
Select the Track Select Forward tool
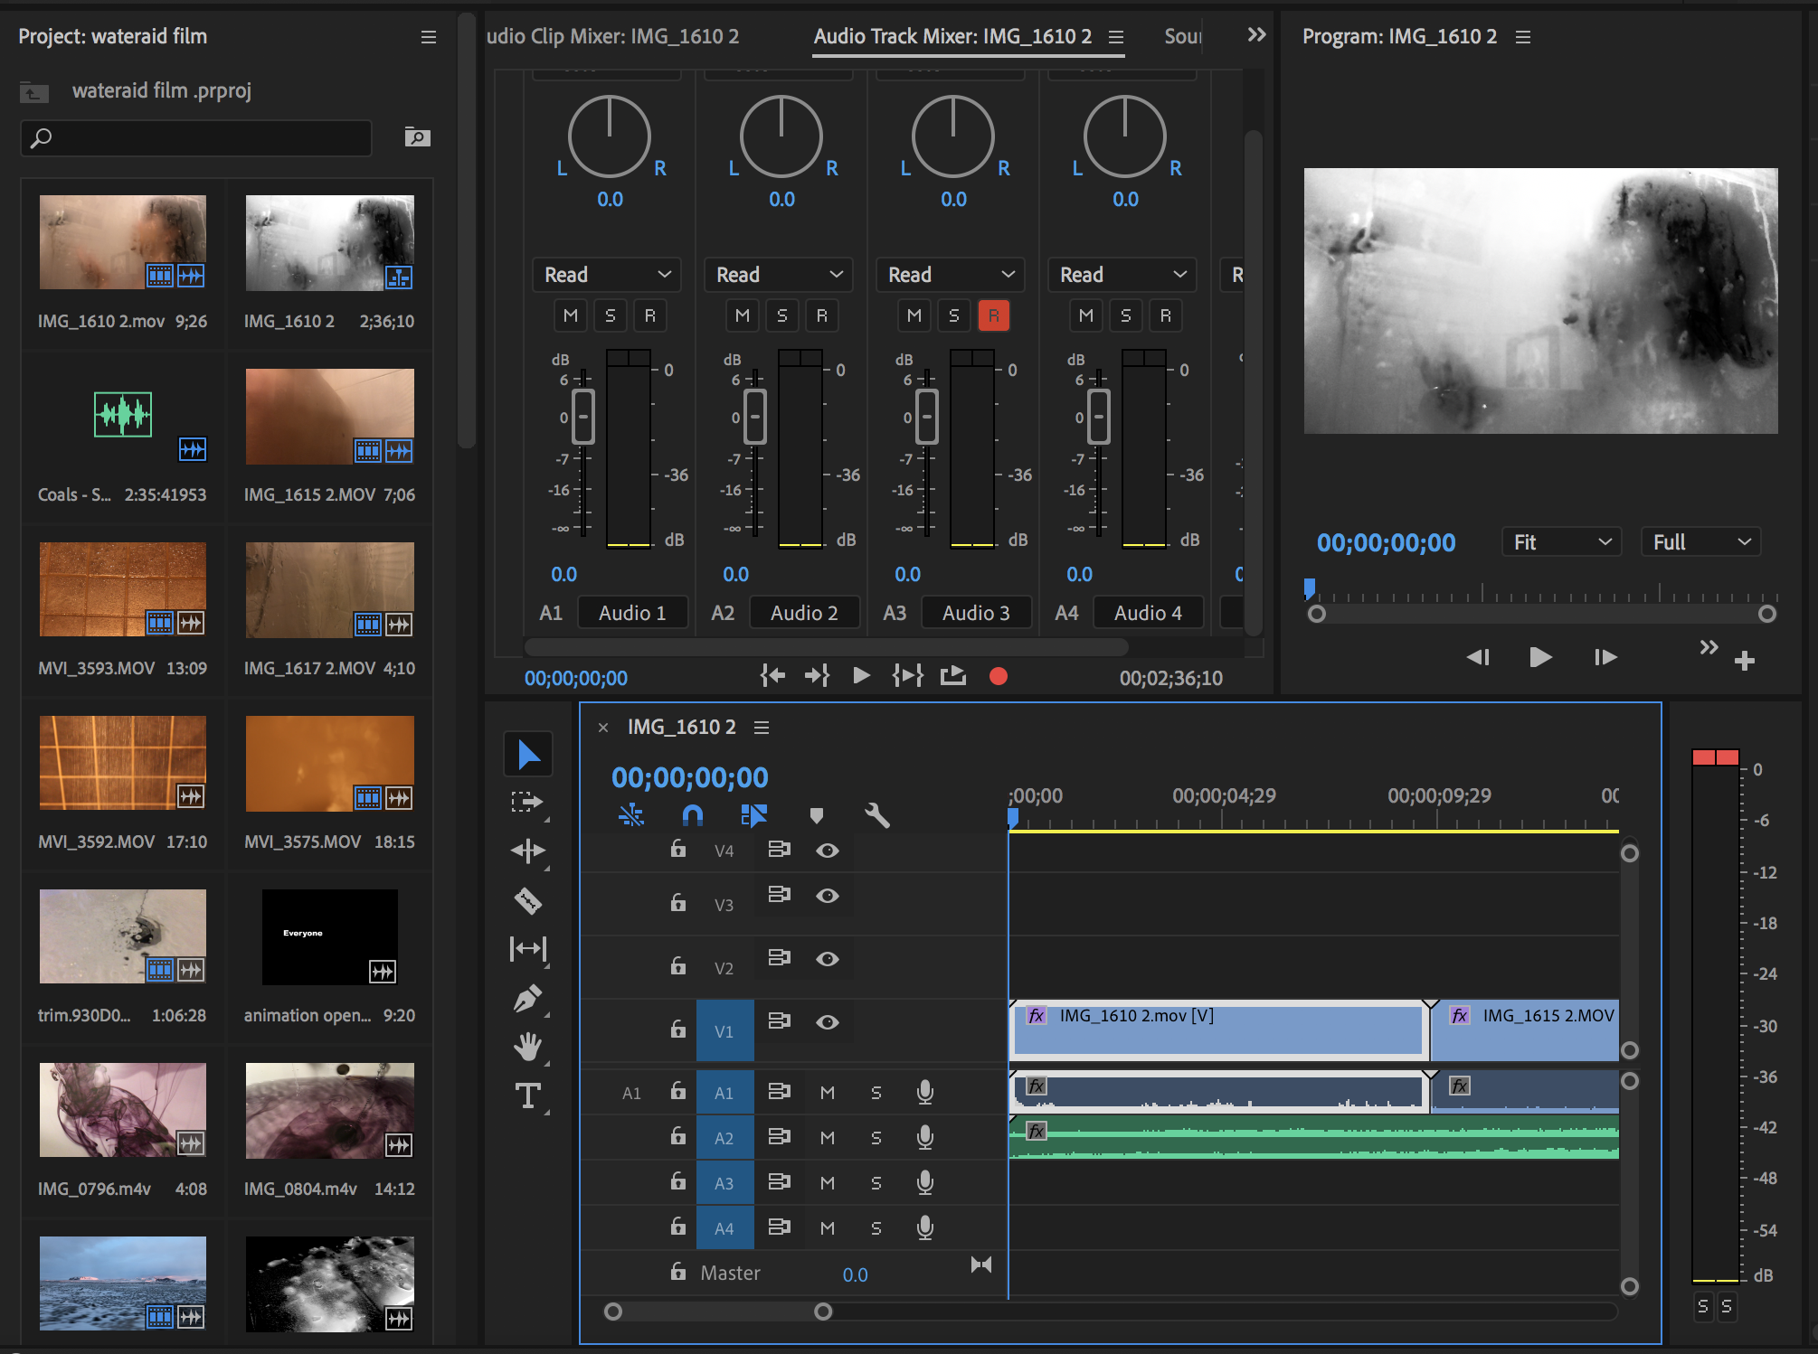(527, 802)
